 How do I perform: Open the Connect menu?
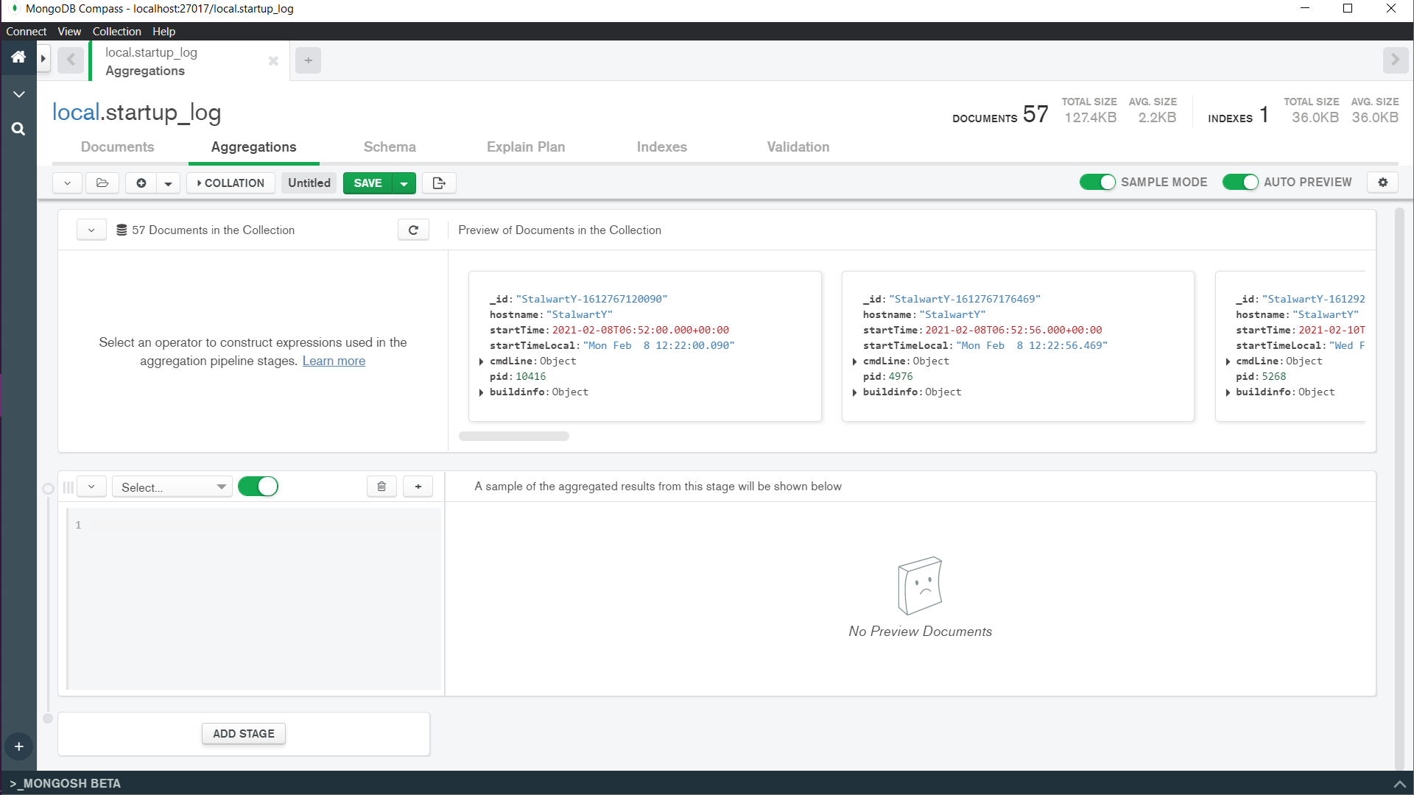click(x=27, y=31)
